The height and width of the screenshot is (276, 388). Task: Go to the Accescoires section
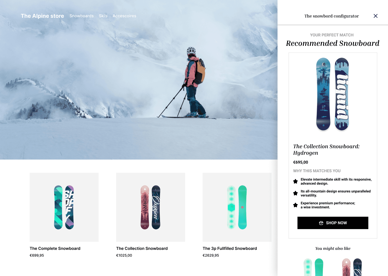point(124,16)
